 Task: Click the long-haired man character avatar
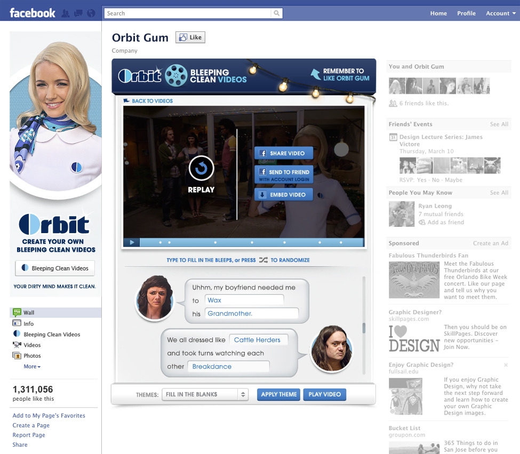(331, 348)
